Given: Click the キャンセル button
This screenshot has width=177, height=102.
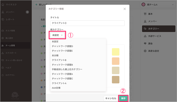Looking at the screenshot, I should [x=111, y=98].
